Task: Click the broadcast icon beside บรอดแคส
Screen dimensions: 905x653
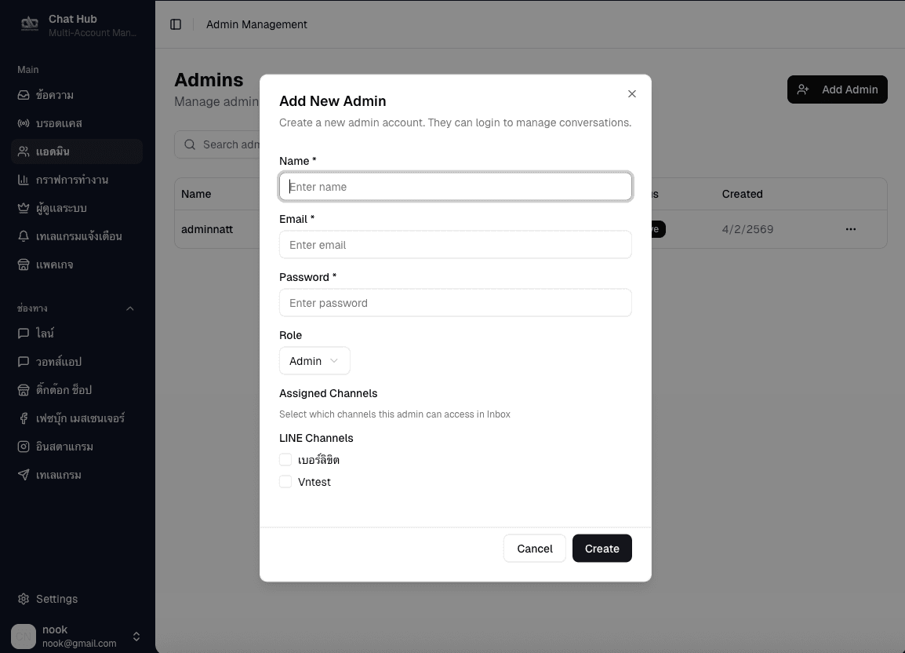Action: [24, 123]
